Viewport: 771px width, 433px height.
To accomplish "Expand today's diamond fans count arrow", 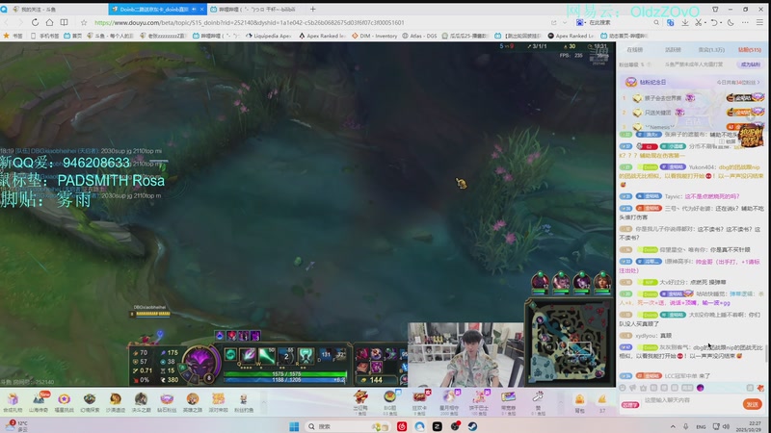I will coord(758,82).
